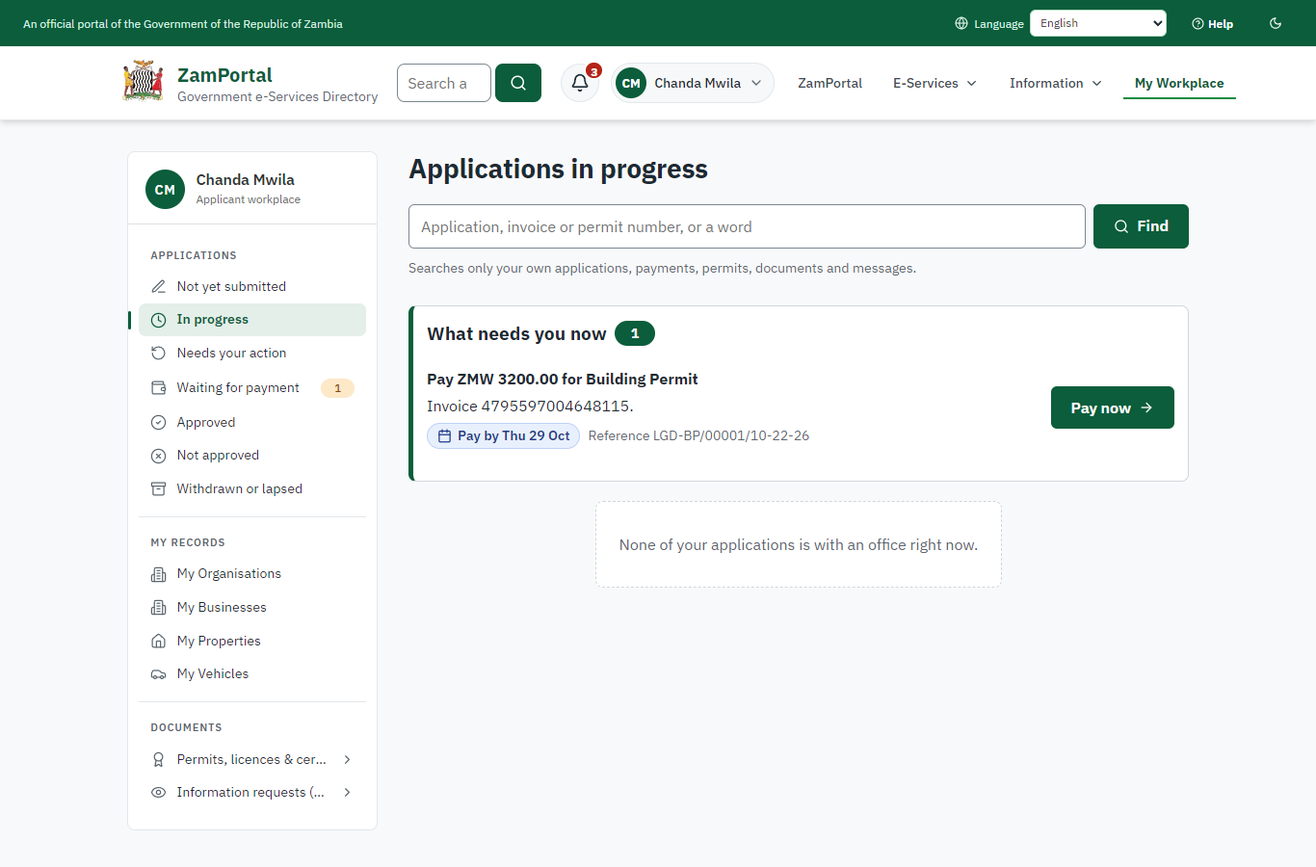This screenshot has height=867, width=1316.
Task: Go to the ZamPortal nav item
Action: pos(829,83)
